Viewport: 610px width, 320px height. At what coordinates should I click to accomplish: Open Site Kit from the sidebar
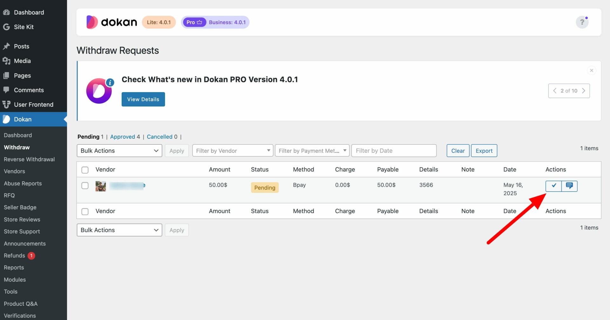24,27
